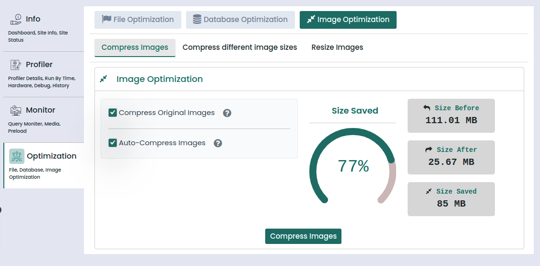Click help icon beside Auto-Compress Images

click(218, 143)
